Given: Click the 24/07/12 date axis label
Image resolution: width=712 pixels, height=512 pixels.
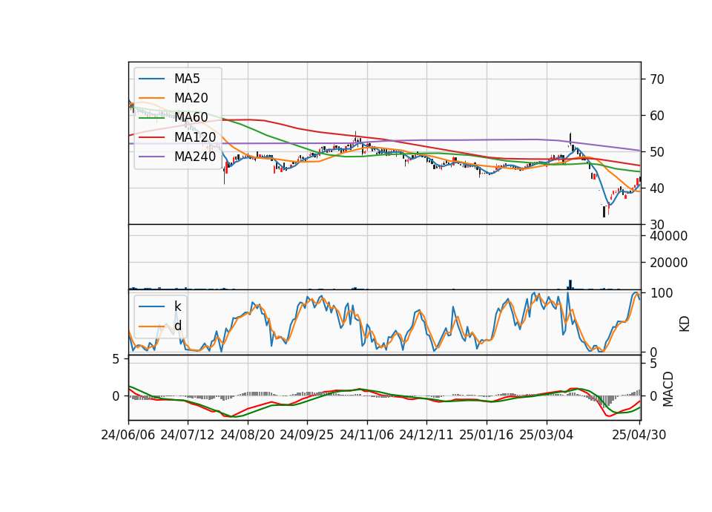Looking at the screenshot, I should (188, 435).
